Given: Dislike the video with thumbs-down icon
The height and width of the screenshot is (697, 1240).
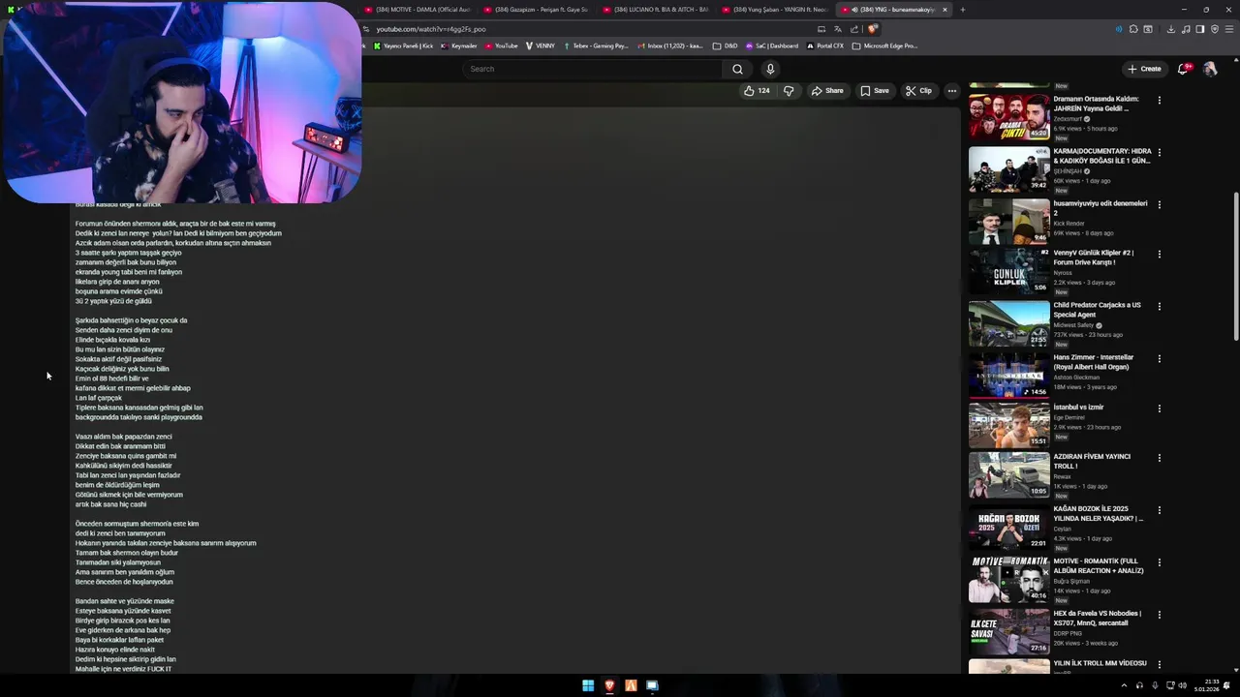Looking at the screenshot, I should pyautogui.click(x=789, y=91).
